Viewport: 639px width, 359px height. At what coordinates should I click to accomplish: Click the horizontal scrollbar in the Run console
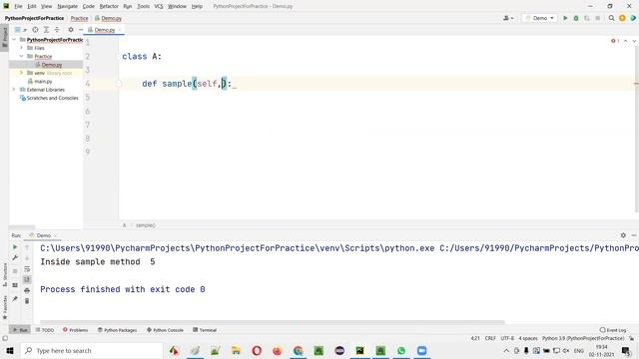(273, 322)
